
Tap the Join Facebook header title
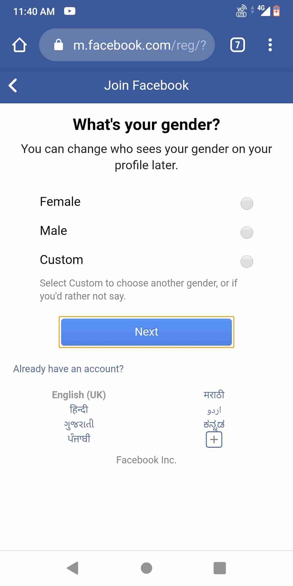pyautogui.click(x=146, y=85)
